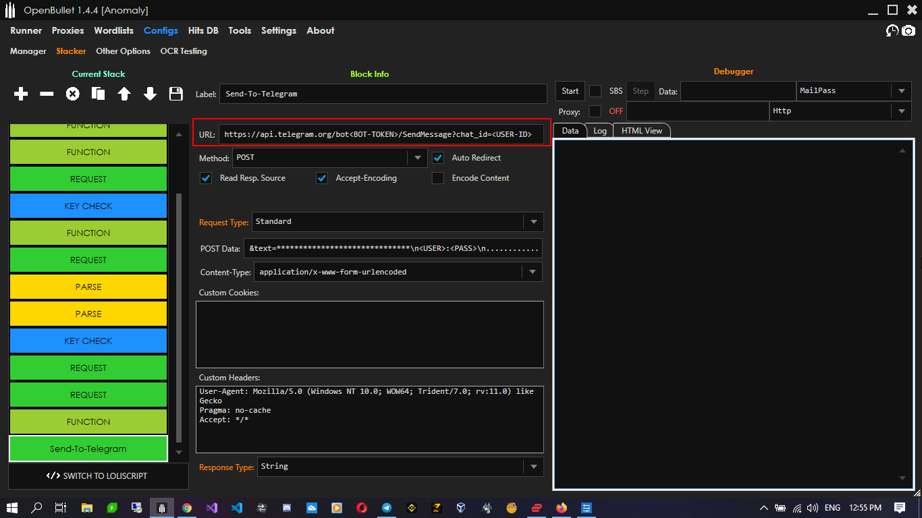
Task: Click the stack list scroll-down arrow
Action: point(178,453)
